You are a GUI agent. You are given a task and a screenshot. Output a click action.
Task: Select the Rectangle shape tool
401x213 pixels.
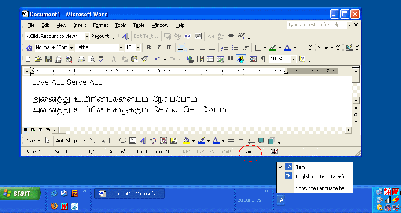pyautogui.click(x=113, y=141)
